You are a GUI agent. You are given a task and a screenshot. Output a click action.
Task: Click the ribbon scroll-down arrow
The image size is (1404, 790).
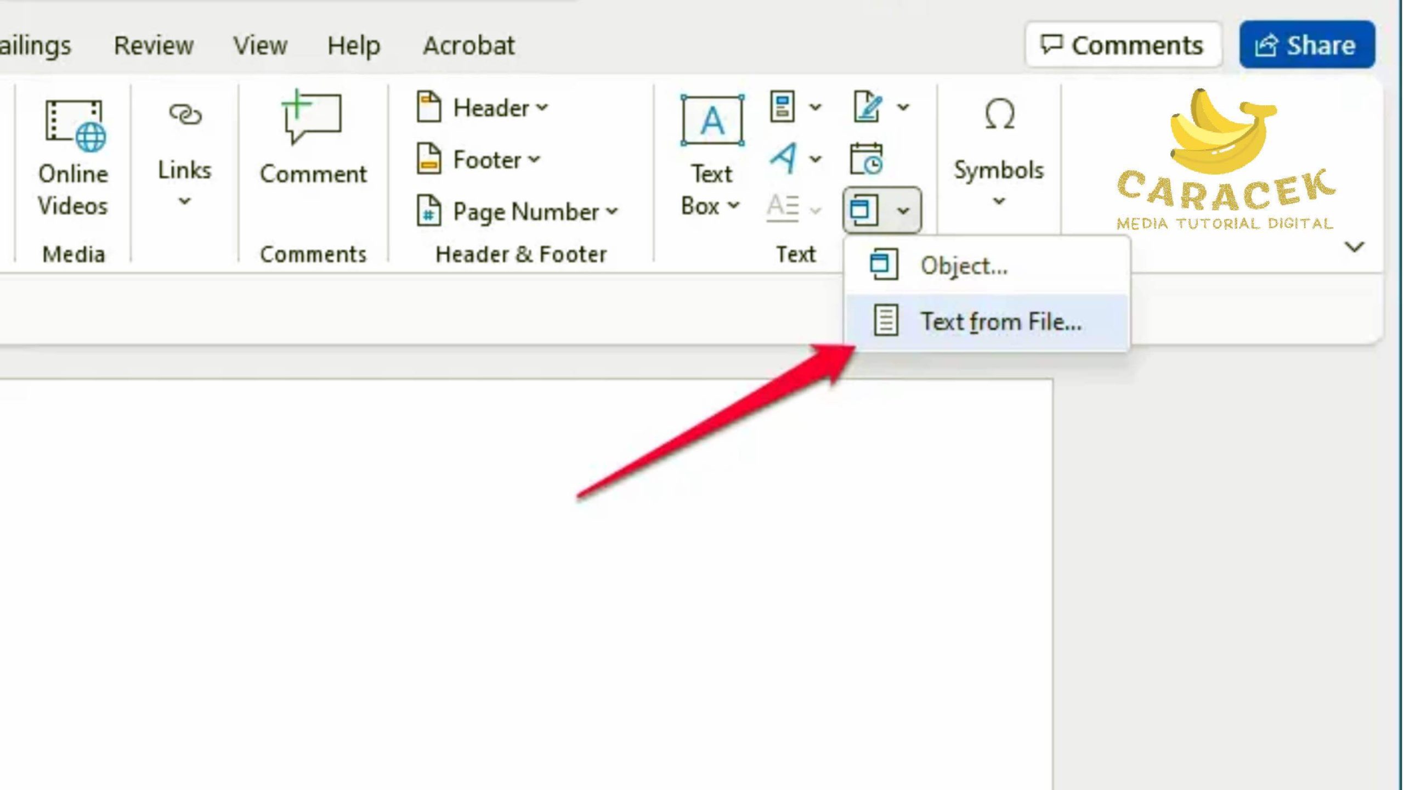coord(1354,247)
